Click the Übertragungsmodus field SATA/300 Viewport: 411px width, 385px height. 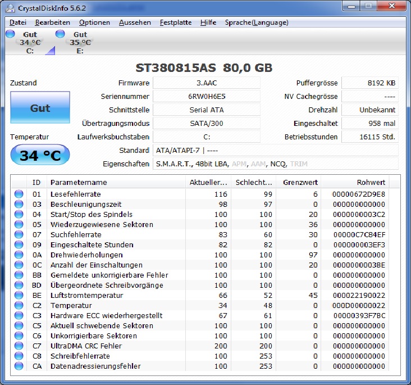pyautogui.click(x=207, y=123)
